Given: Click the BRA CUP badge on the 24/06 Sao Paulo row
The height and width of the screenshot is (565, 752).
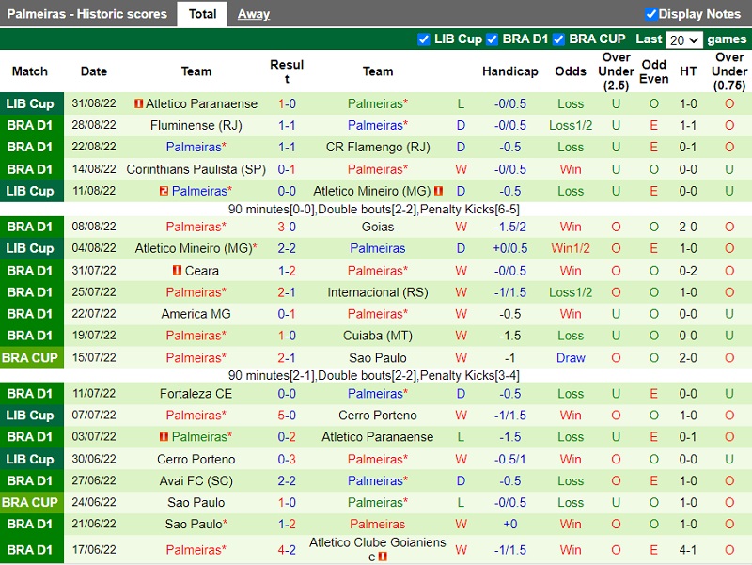Looking at the screenshot, I should [29, 502].
